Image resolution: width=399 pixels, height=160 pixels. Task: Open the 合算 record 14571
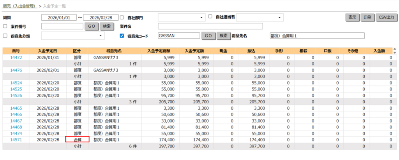tap(16, 139)
